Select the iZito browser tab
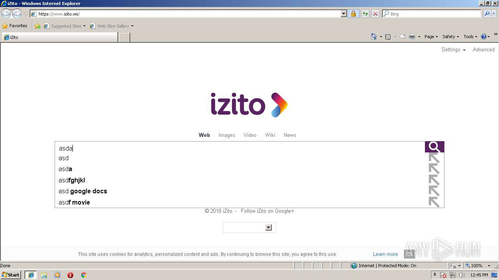This screenshot has height=280, width=499. (x=60, y=37)
